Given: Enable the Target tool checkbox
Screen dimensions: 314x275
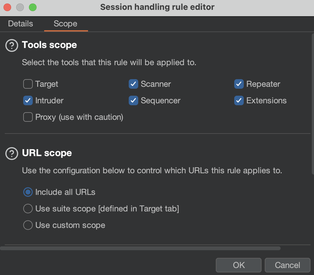Looking at the screenshot, I should coord(28,84).
